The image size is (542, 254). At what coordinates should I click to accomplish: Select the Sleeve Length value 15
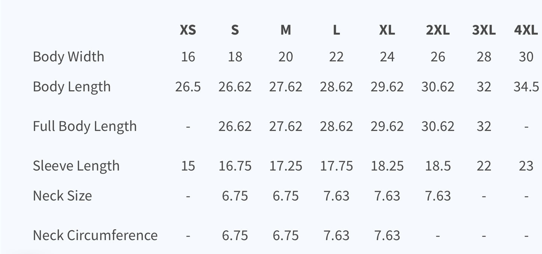[188, 166]
